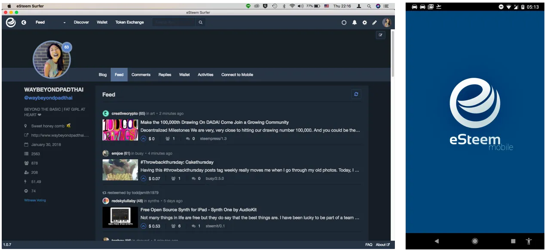Upvote the Synth One post
Screen dimensions: 547x252
[x=144, y=226]
